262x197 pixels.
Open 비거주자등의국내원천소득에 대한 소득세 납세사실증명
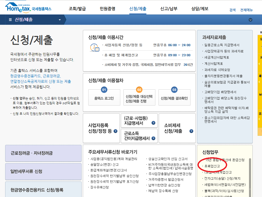[171, 167]
